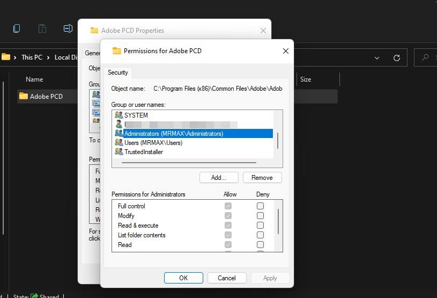This screenshot has height=298, width=437.
Task: Refresh the File Explorer folder view
Action: coord(397,57)
